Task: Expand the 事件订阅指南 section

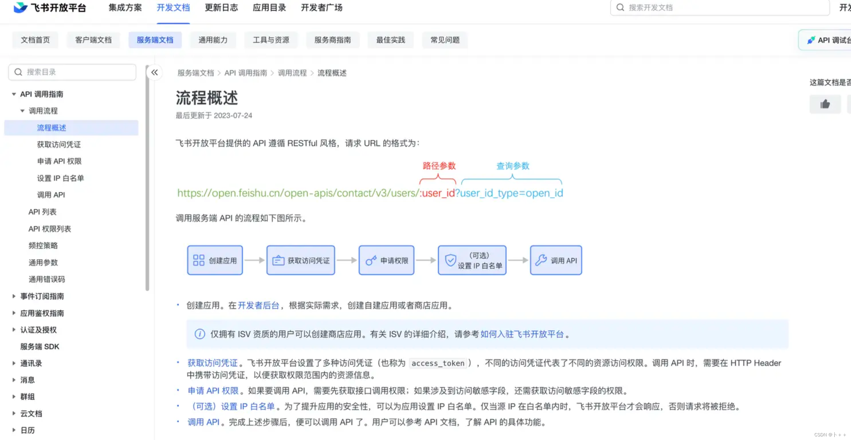Action: click(13, 296)
